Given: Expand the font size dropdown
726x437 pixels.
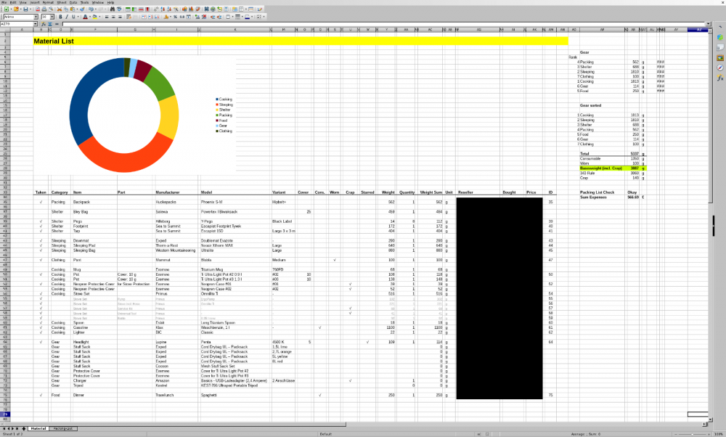Looking at the screenshot, I should coord(52,16).
